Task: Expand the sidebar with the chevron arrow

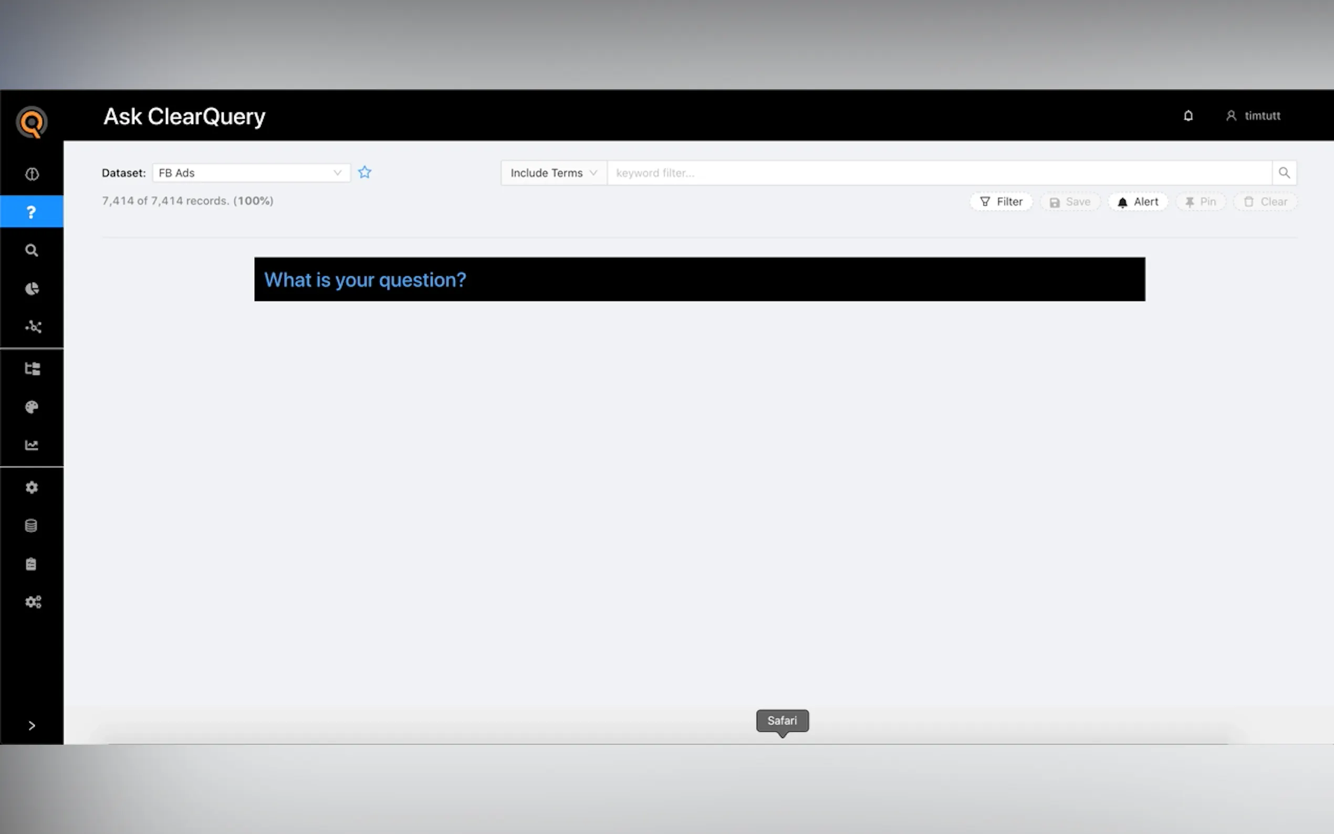Action: coord(32,725)
